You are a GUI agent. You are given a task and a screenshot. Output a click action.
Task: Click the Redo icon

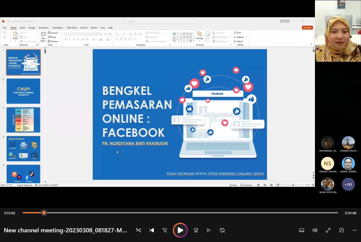click(5, 37)
